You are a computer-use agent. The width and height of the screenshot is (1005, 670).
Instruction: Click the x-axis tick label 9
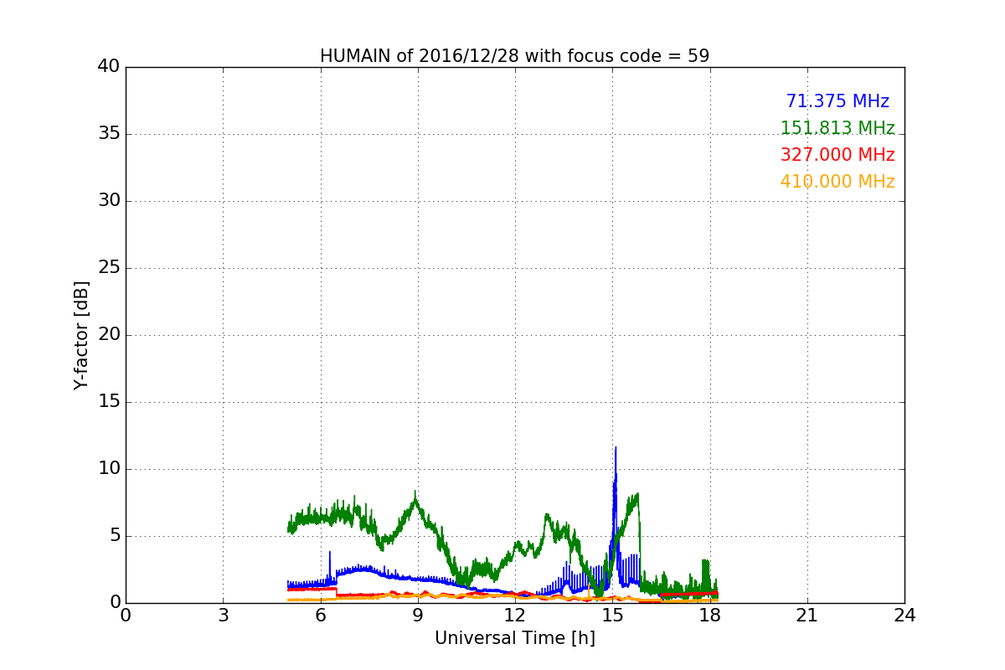pos(418,616)
